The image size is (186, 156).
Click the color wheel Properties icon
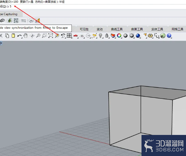pyautogui.click(x=119, y=36)
